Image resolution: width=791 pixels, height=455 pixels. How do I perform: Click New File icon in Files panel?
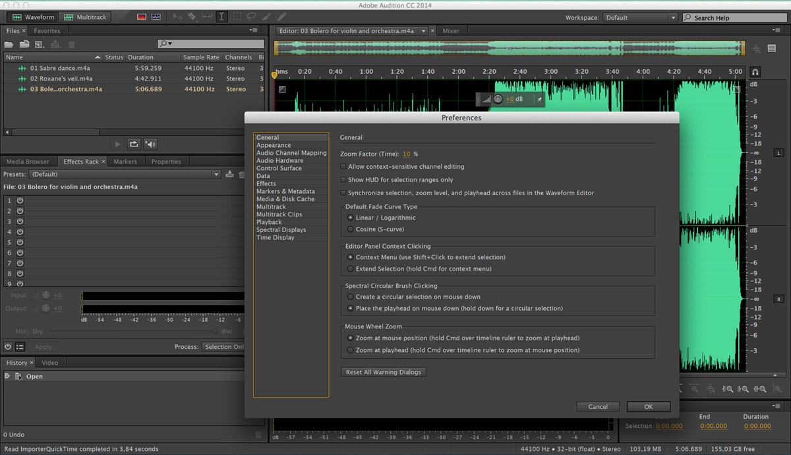tap(40, 44)
